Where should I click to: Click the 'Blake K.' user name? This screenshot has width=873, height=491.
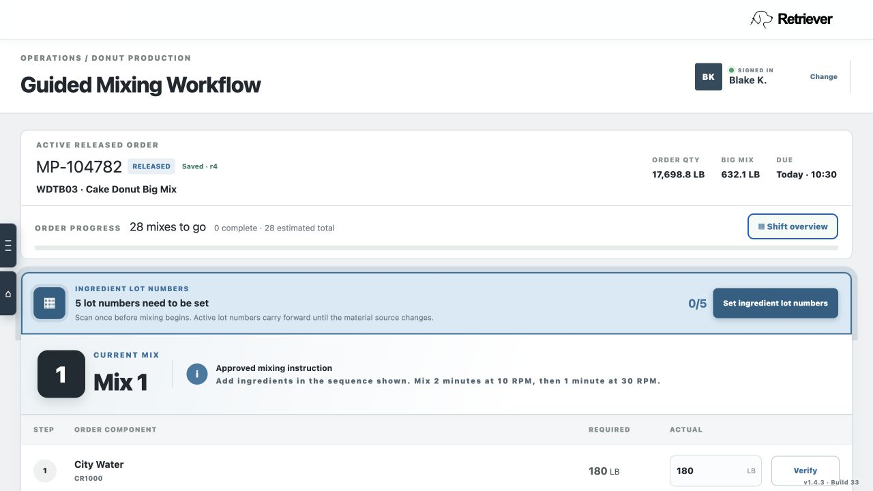(748, 80)
